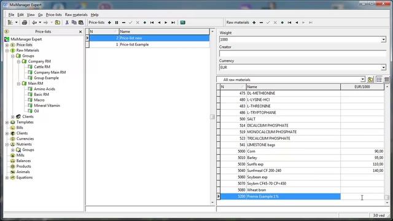Select Price-list Example row
The image size is (393, 221).
coord(149,45)
